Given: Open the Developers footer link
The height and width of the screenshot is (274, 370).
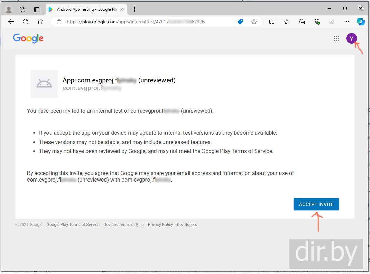Looking at the screenshot, I should click(187, 225).
